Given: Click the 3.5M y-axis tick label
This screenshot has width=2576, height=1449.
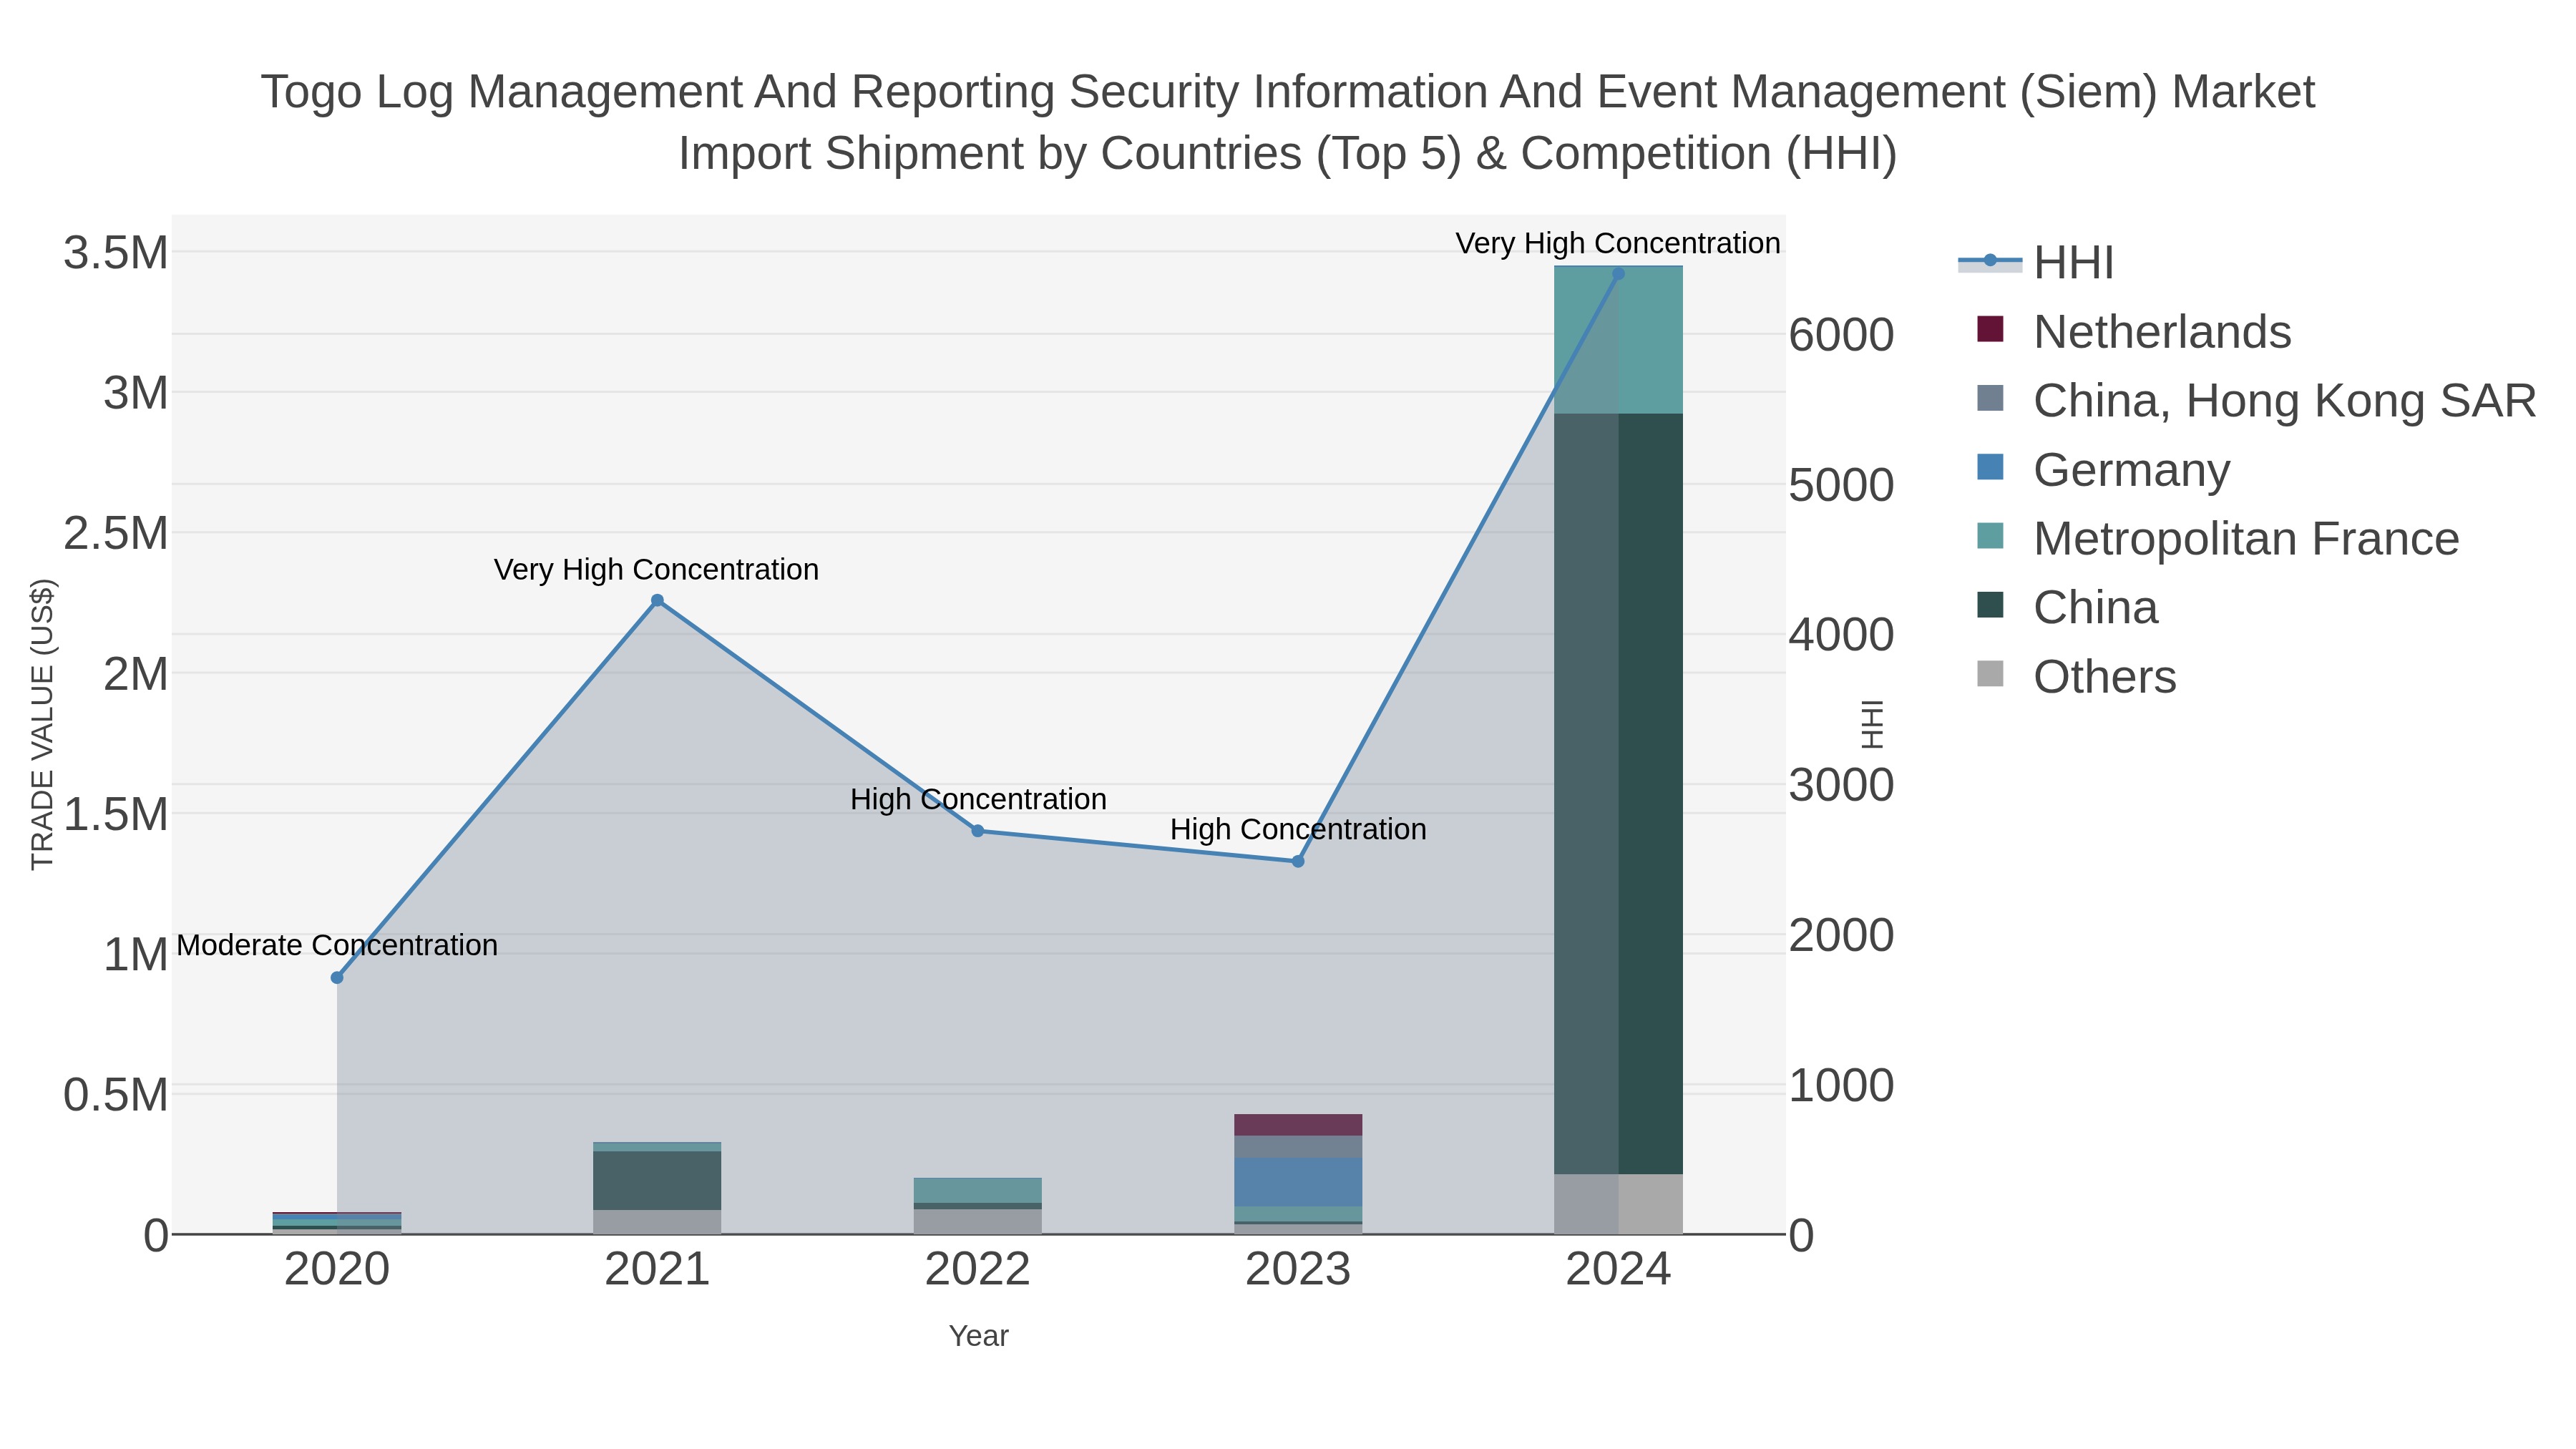Looking at the screenshot, I should (x=116, y=252).
